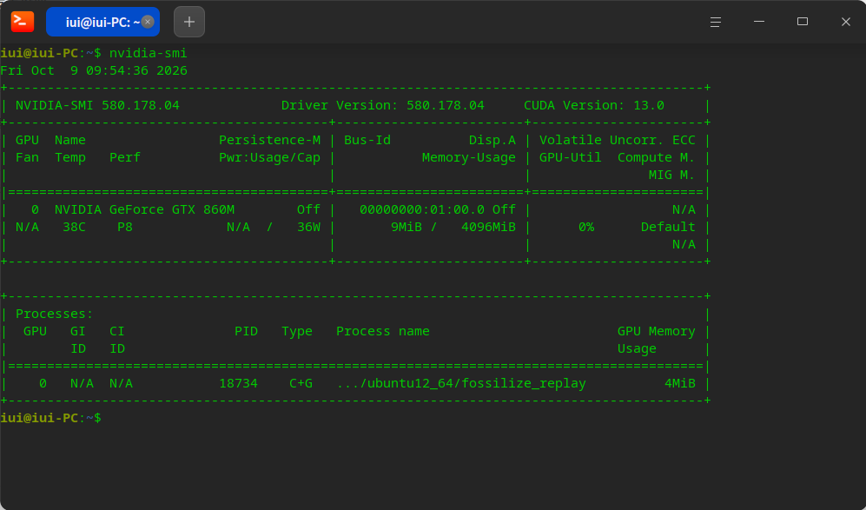
Task: Click the 4096MiB total memory value
Action: click(x=488, y=227)
